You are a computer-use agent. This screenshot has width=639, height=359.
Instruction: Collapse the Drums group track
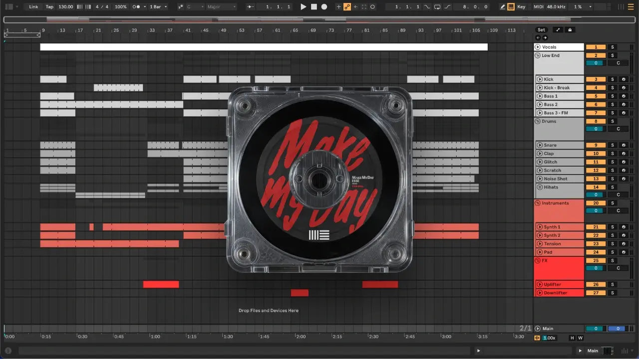coord(538,121)
